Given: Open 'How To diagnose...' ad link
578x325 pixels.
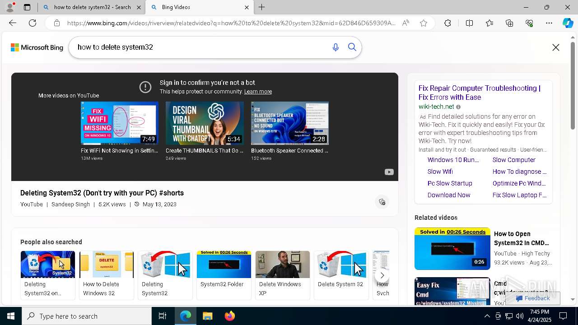Looking at the screenshot, I should coord(519,172).
